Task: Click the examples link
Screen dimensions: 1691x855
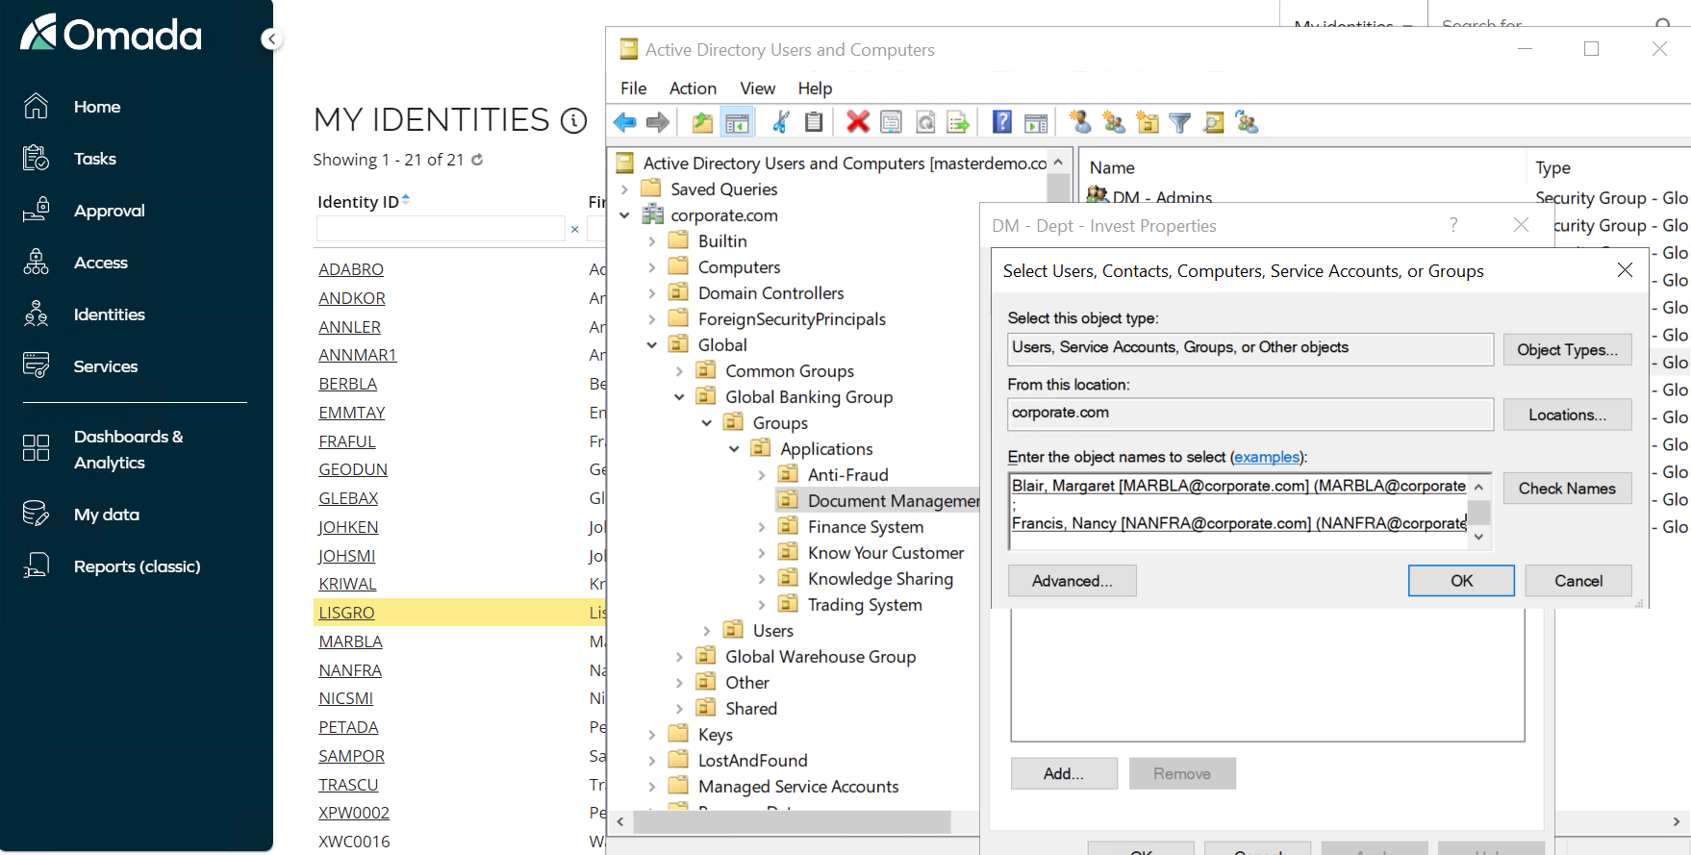Action: click(x=1267, y=457)
